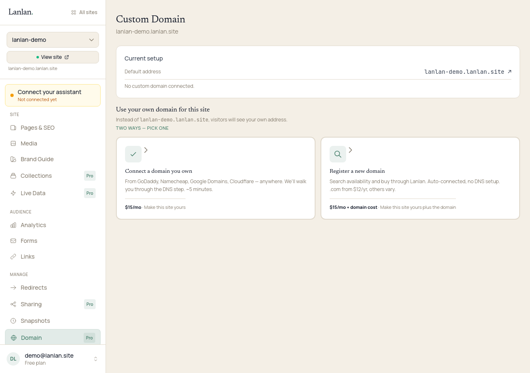This screenshot has height=373, width=530.
Task: Click the Snapshots clock icon
Action: pos(13,321)
